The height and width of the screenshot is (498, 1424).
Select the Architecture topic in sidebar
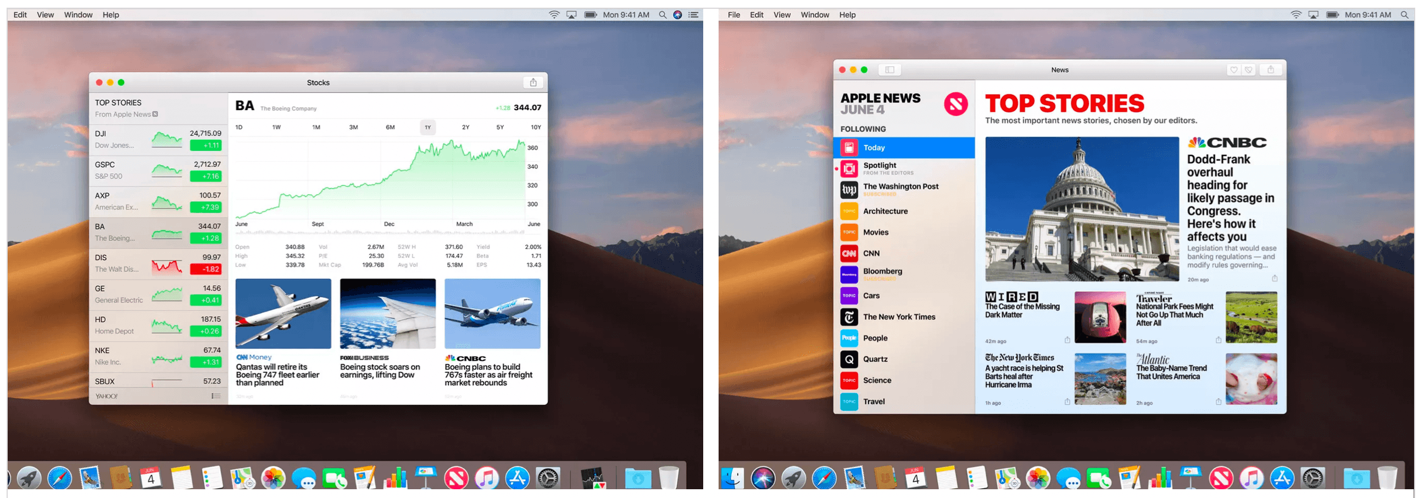(904, 211)
